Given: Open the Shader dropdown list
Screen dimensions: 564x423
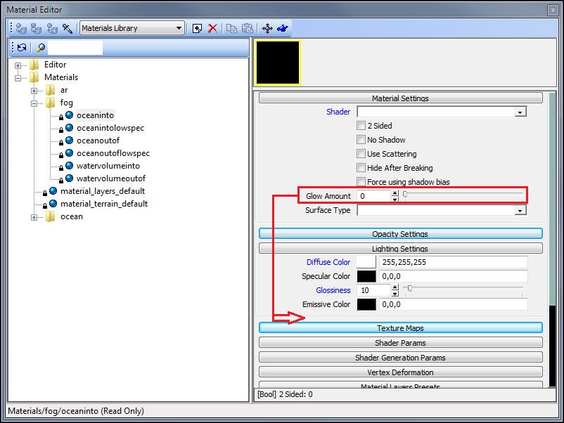Looking at the screenshot, I should pos(520,112).
